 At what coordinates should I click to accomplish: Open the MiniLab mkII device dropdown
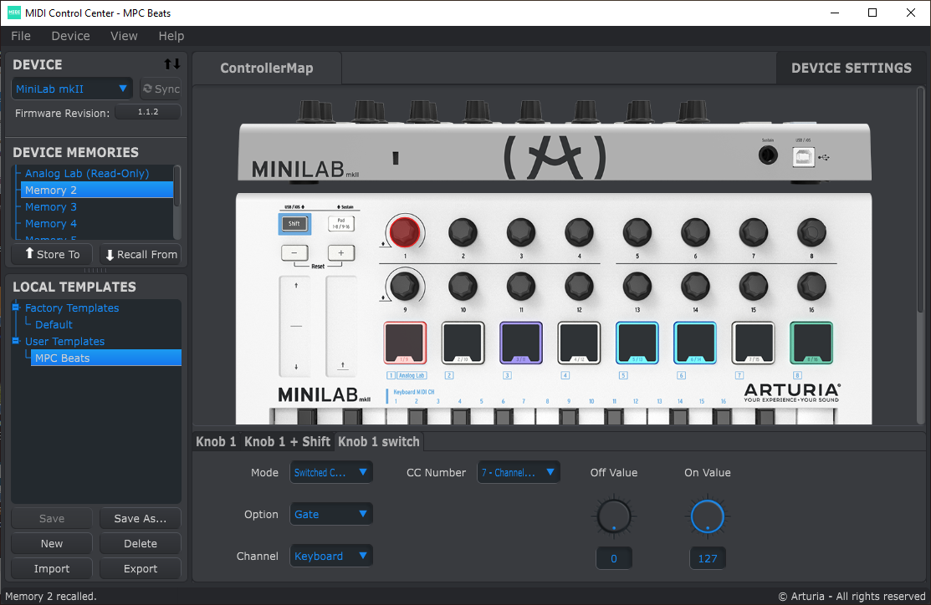pyautogui.click(x=71, y=89)
